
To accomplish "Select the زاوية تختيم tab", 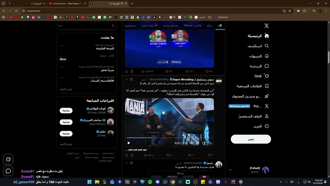I will (x=150, y=26).
